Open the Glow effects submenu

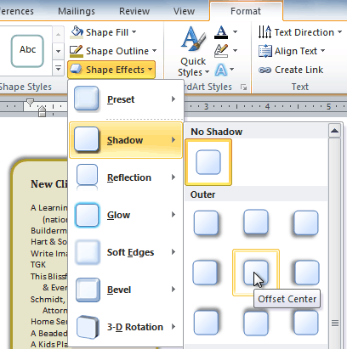[126, 215]
